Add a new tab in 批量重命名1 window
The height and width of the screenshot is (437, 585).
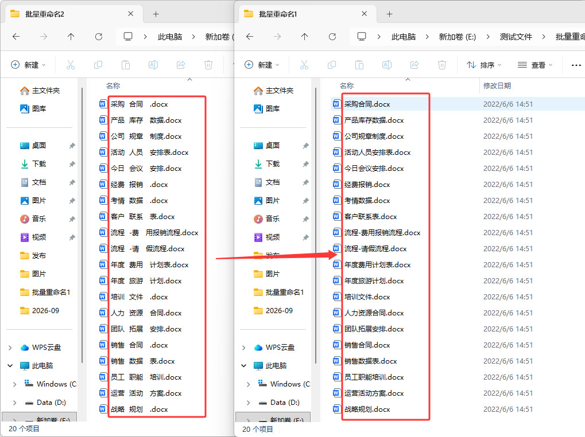389,14
